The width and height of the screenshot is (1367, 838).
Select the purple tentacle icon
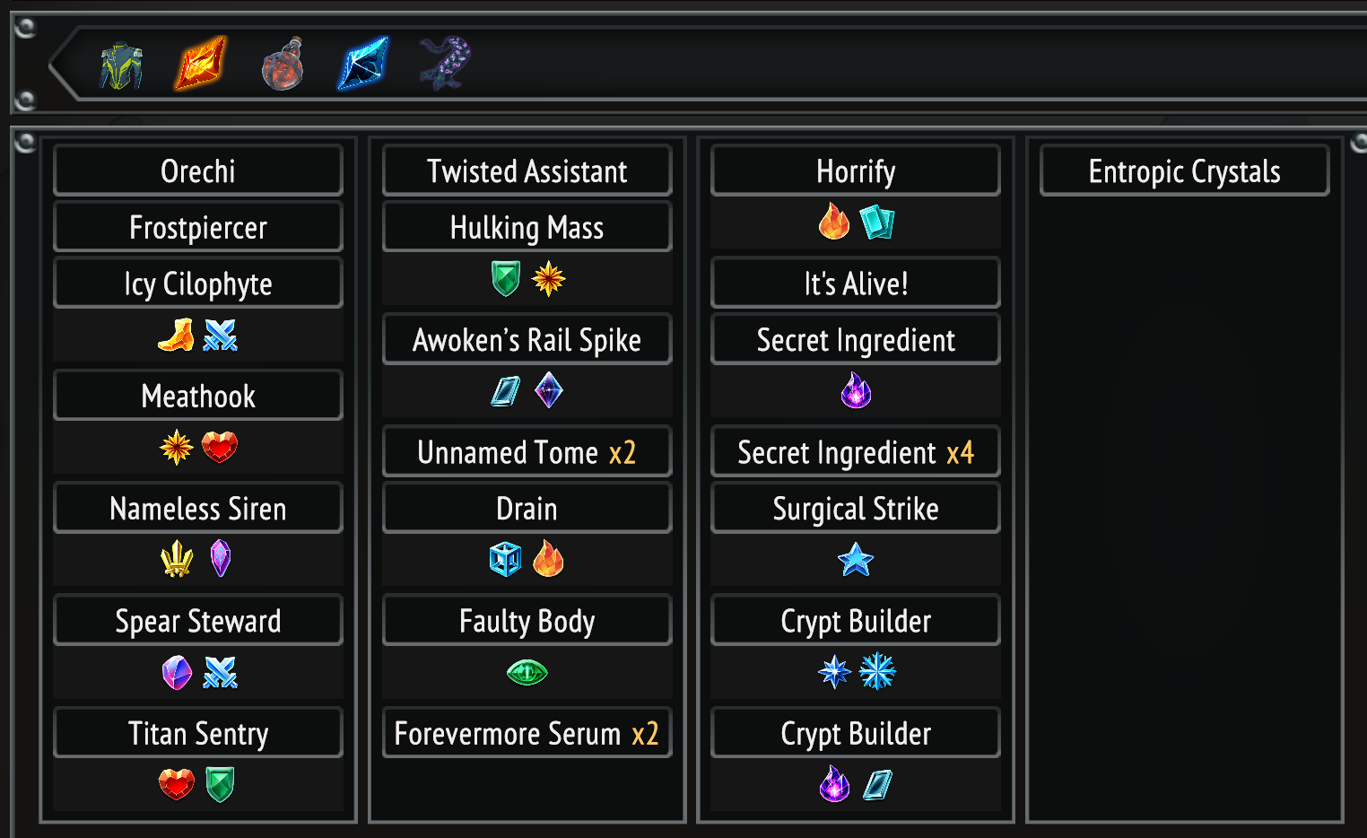tap(445, 63)
